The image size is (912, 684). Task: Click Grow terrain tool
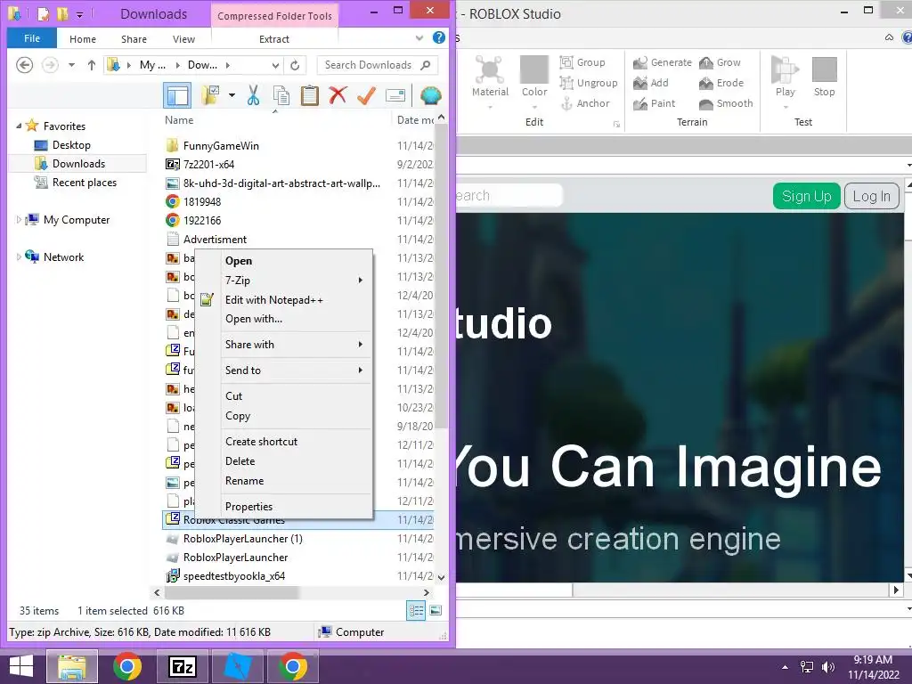point(720,62)
